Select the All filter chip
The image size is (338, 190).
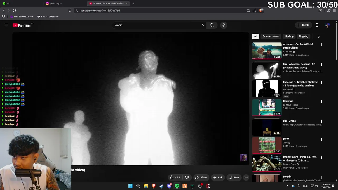click(x=256, y=36)
